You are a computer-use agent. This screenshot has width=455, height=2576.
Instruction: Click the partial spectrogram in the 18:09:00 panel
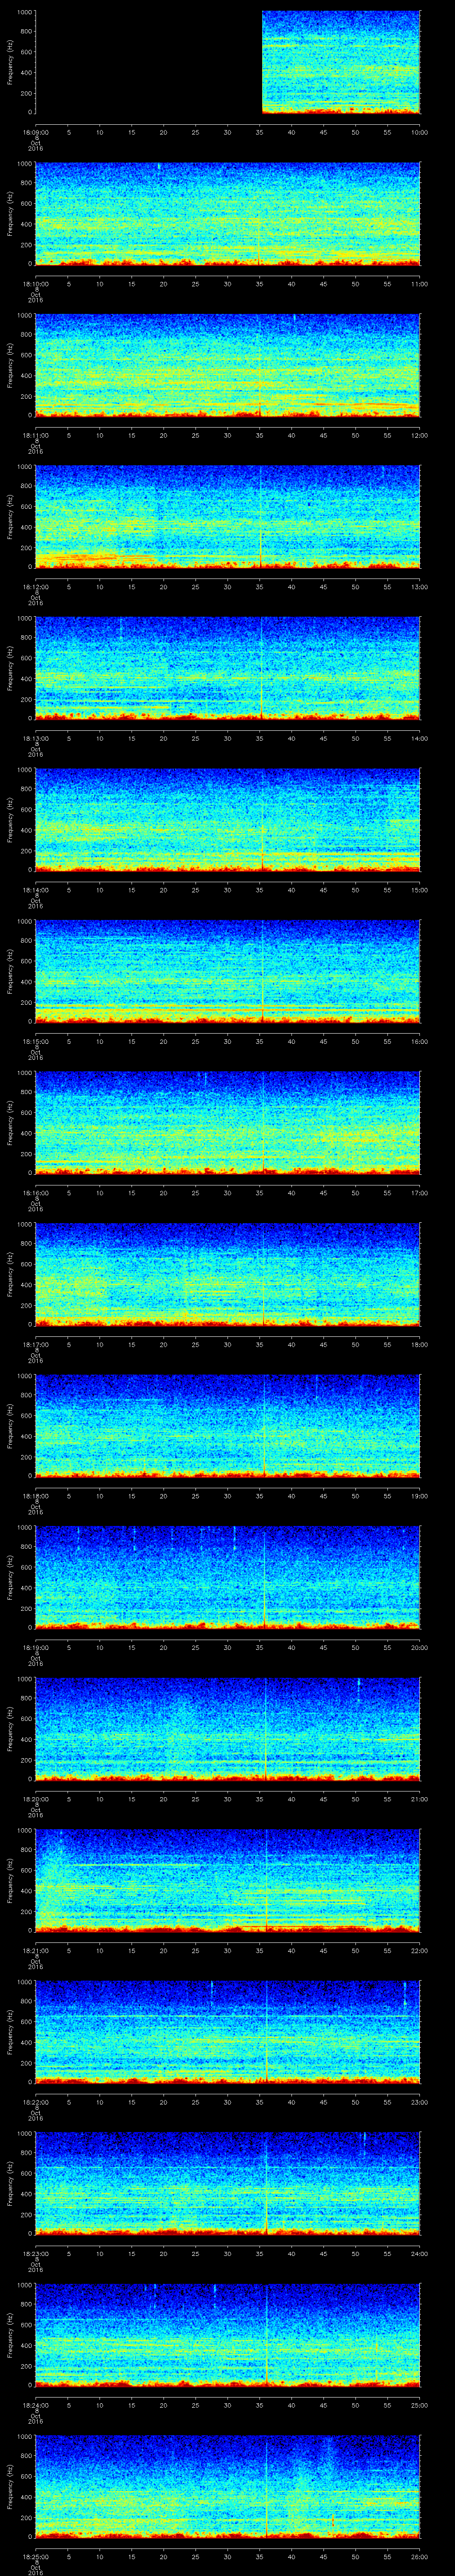tap(341, 62)
